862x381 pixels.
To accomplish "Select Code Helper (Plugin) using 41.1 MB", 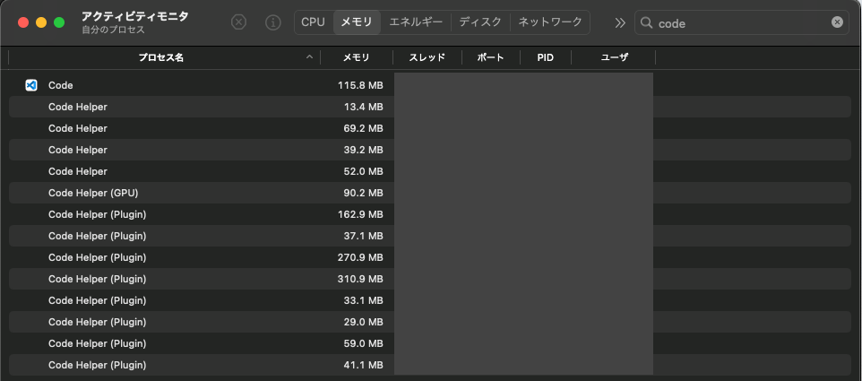I will coord(430,365).
